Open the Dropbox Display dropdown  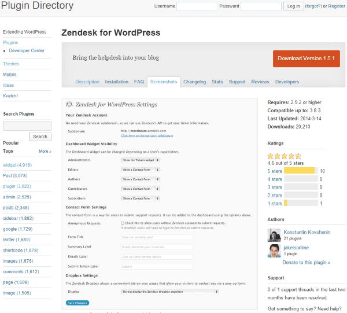169,292
